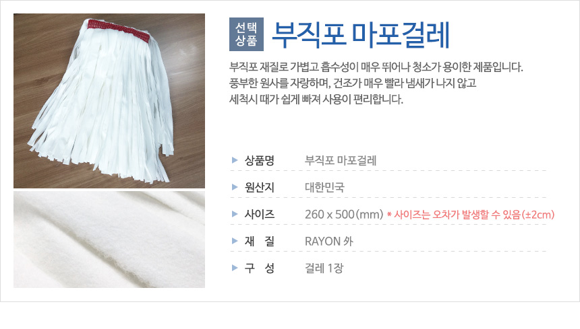Select the 사이즈 label
The width and height of the screenshot is (580, 329).
pos(259,215)
